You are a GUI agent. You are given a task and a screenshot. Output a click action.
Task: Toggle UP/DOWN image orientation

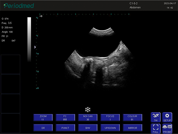[110, 128]
